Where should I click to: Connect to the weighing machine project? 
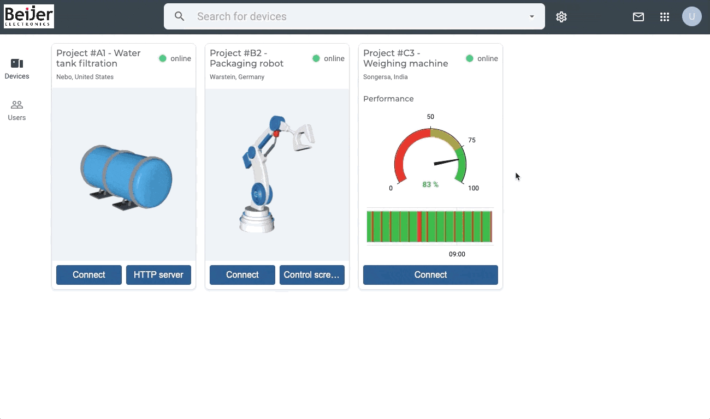[x=430, y=275]
